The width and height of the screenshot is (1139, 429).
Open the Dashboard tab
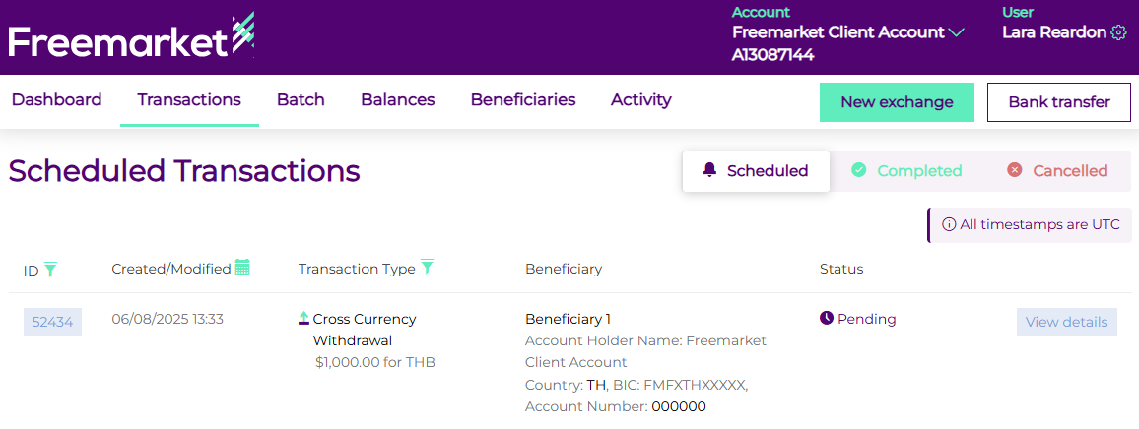point(56,100)
